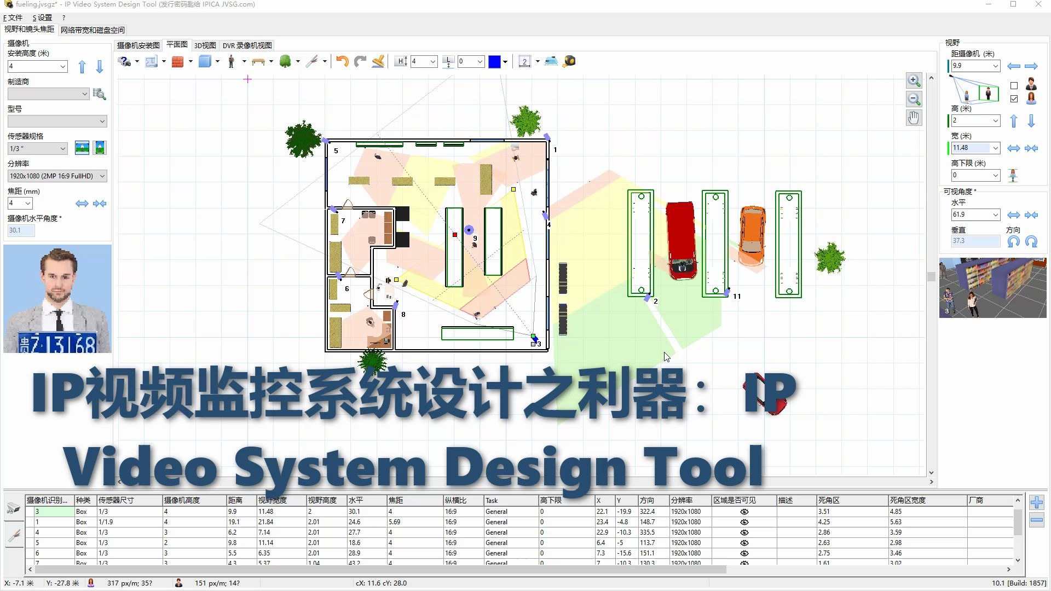The image size is (1051, 591).
Task: Toggle area visibility eye for camera 5
Action: [x=744, y=543]
